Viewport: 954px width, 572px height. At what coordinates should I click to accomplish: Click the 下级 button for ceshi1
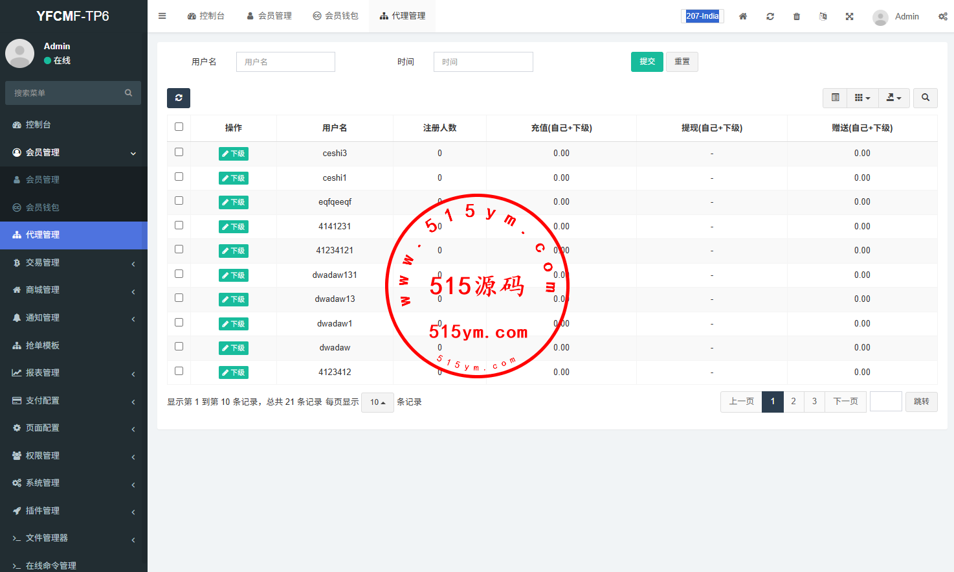234,178
